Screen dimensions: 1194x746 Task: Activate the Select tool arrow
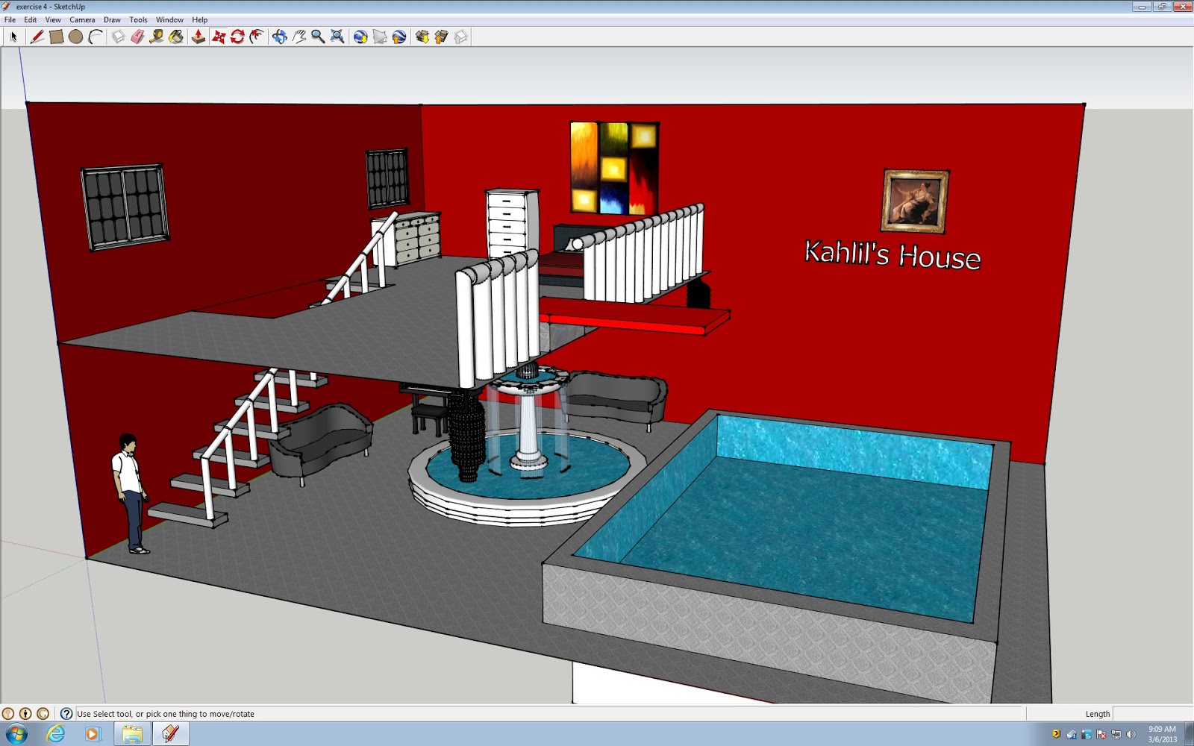pyautogui.click(x=13, y=37)
